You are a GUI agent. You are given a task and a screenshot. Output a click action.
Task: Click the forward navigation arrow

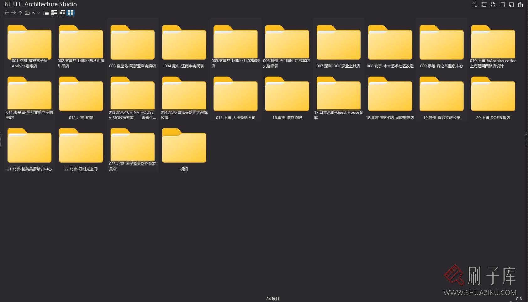13,13
